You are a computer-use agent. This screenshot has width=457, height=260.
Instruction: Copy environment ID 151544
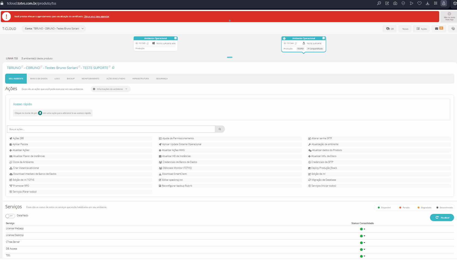(296, 43)
